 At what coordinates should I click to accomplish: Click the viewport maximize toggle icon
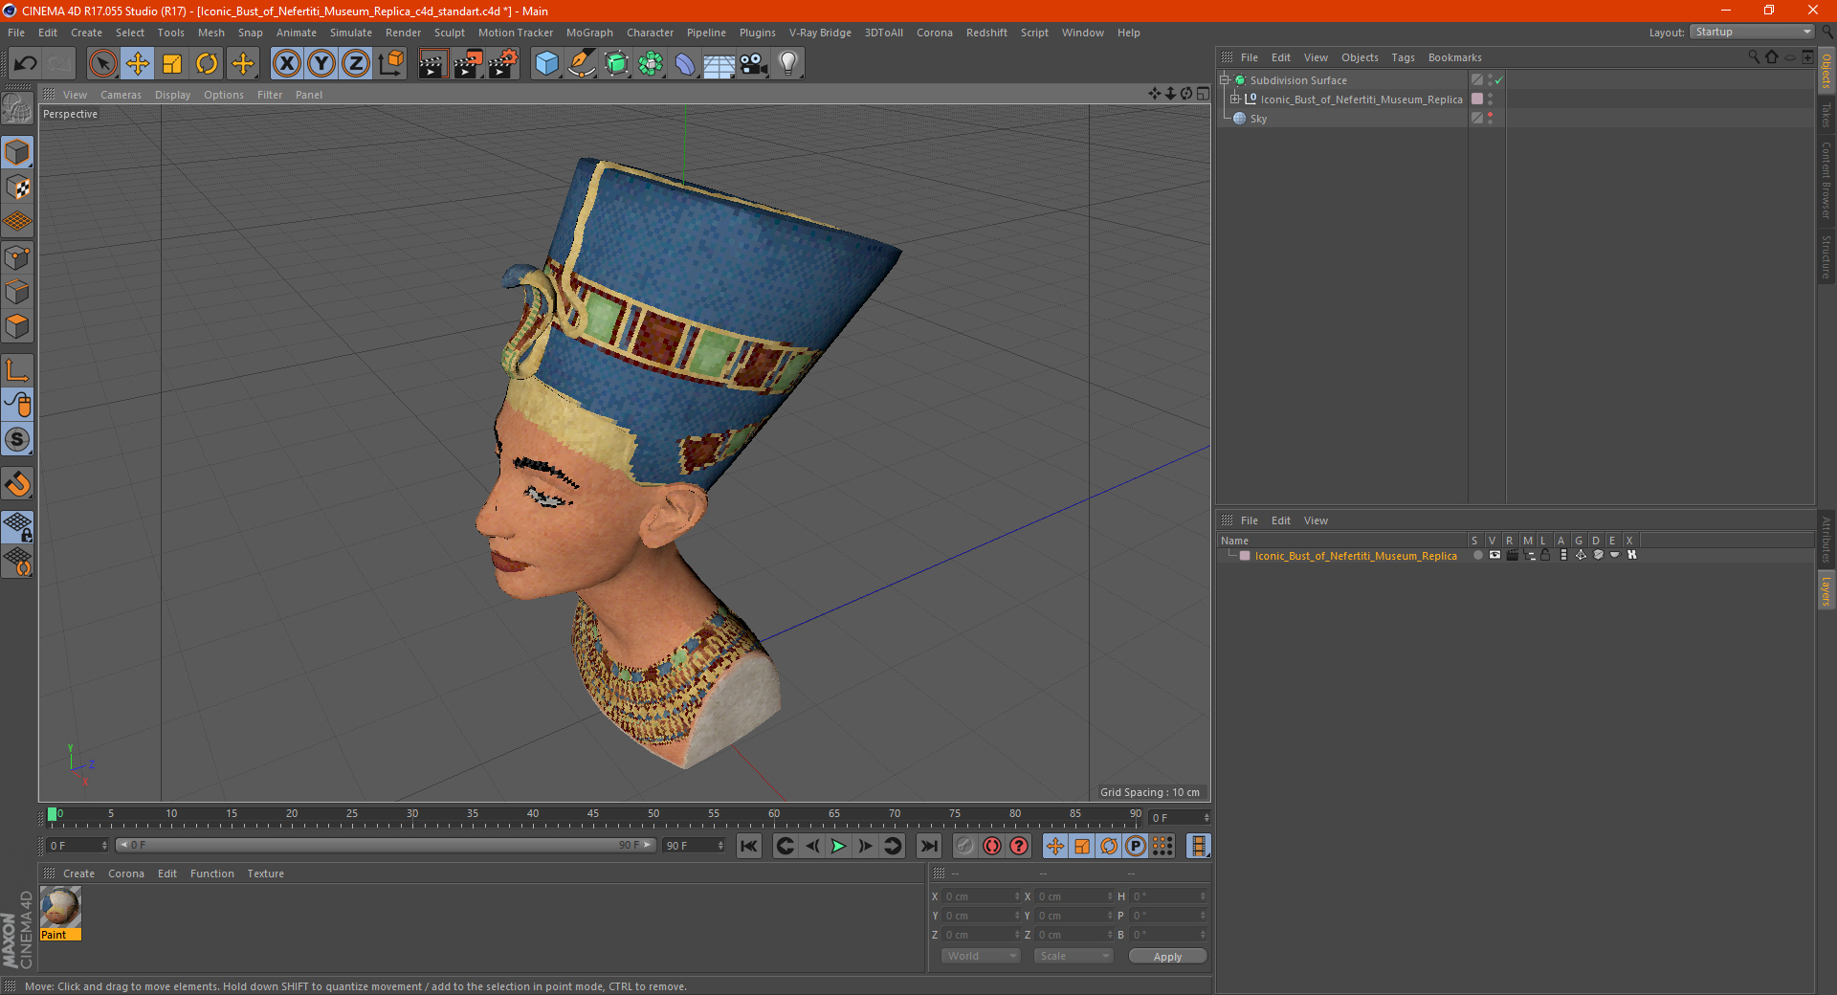pyautogui.click(x=1203, y=94)
